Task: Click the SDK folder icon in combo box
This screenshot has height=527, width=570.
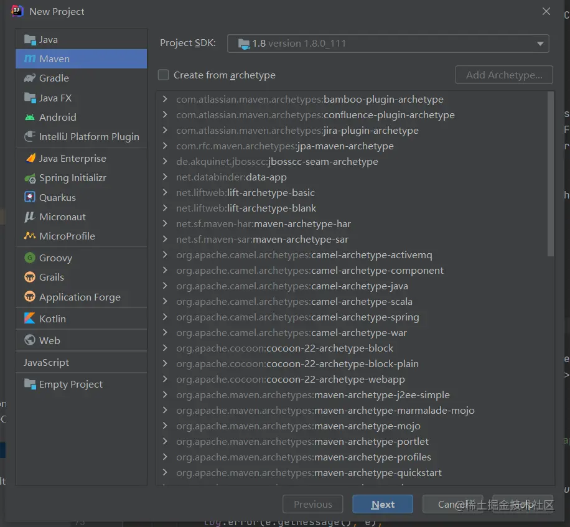Action: click(x=244, y=44)
